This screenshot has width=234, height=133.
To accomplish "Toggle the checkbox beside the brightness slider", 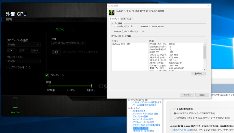I will point(101,86).
